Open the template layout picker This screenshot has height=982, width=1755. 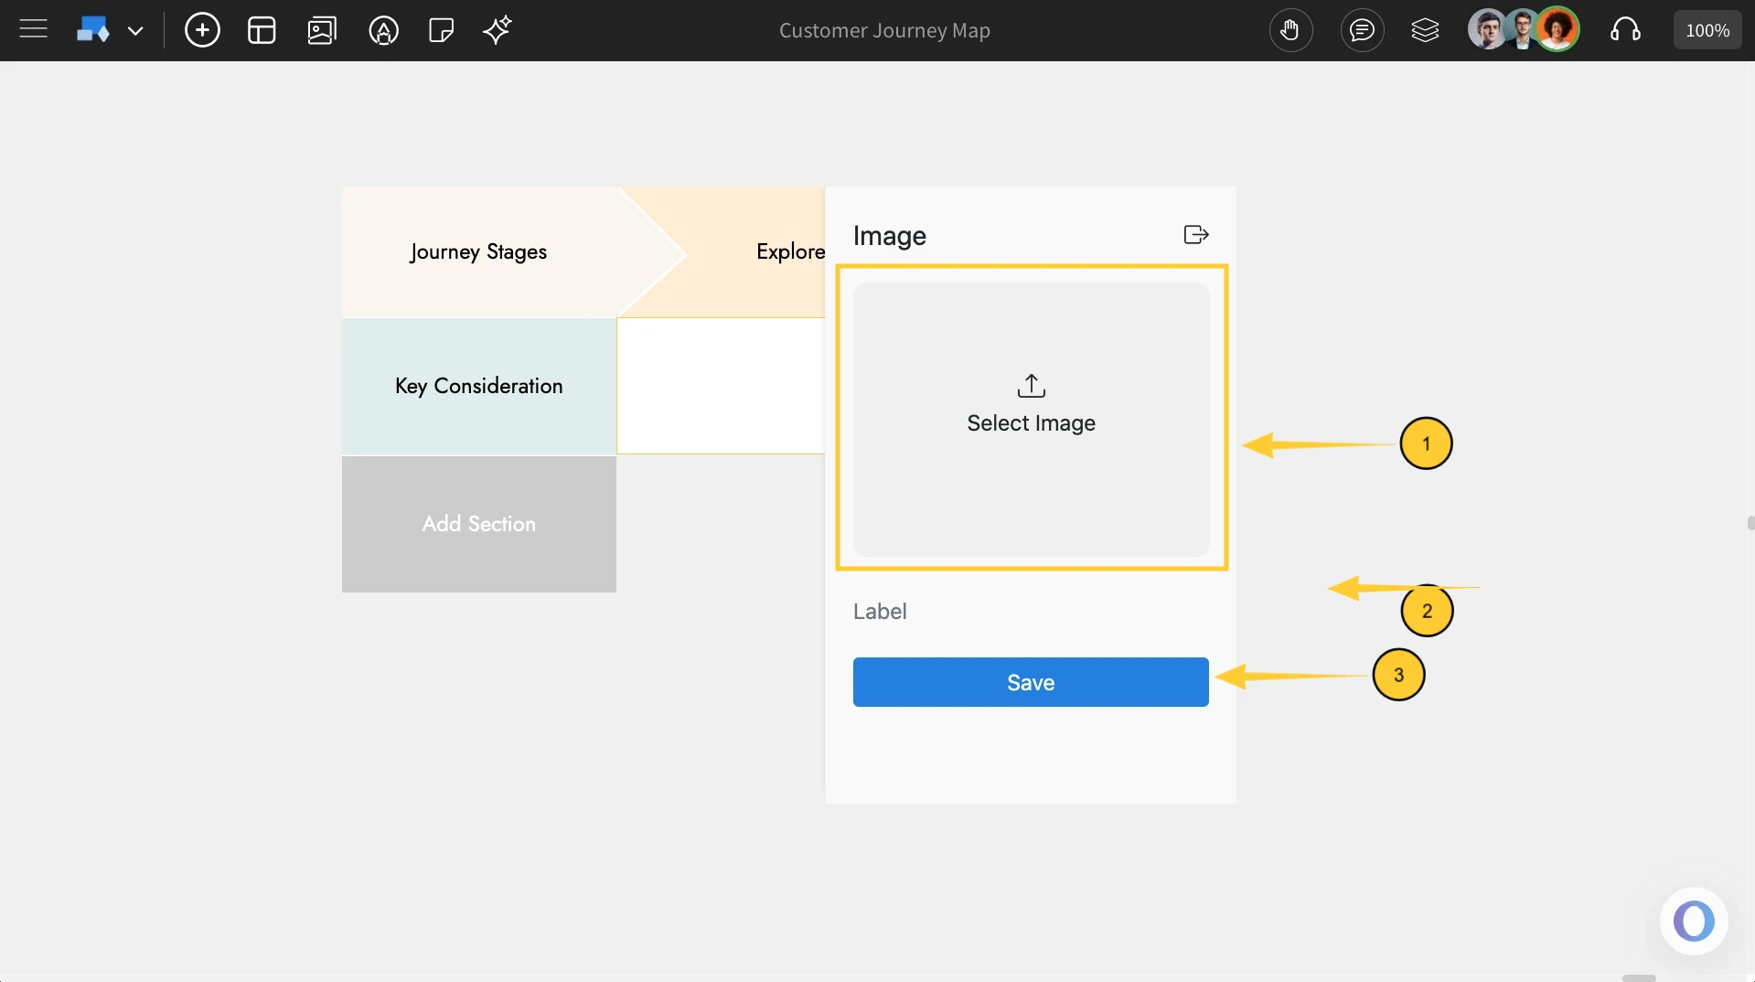click(x=262, y=30)
